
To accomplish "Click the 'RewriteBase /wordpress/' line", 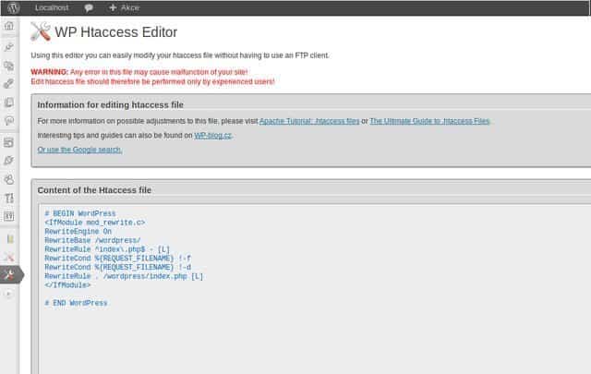I will 92,240.
